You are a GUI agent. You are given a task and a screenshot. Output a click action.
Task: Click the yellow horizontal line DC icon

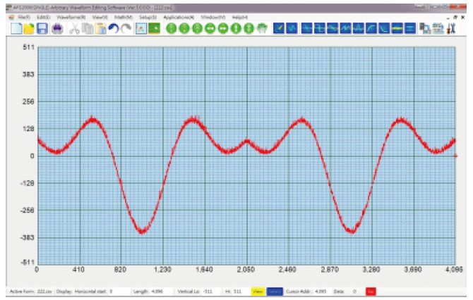click(x=397, y=29)
